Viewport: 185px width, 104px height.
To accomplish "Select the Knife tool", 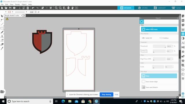I will coord(2,49).
